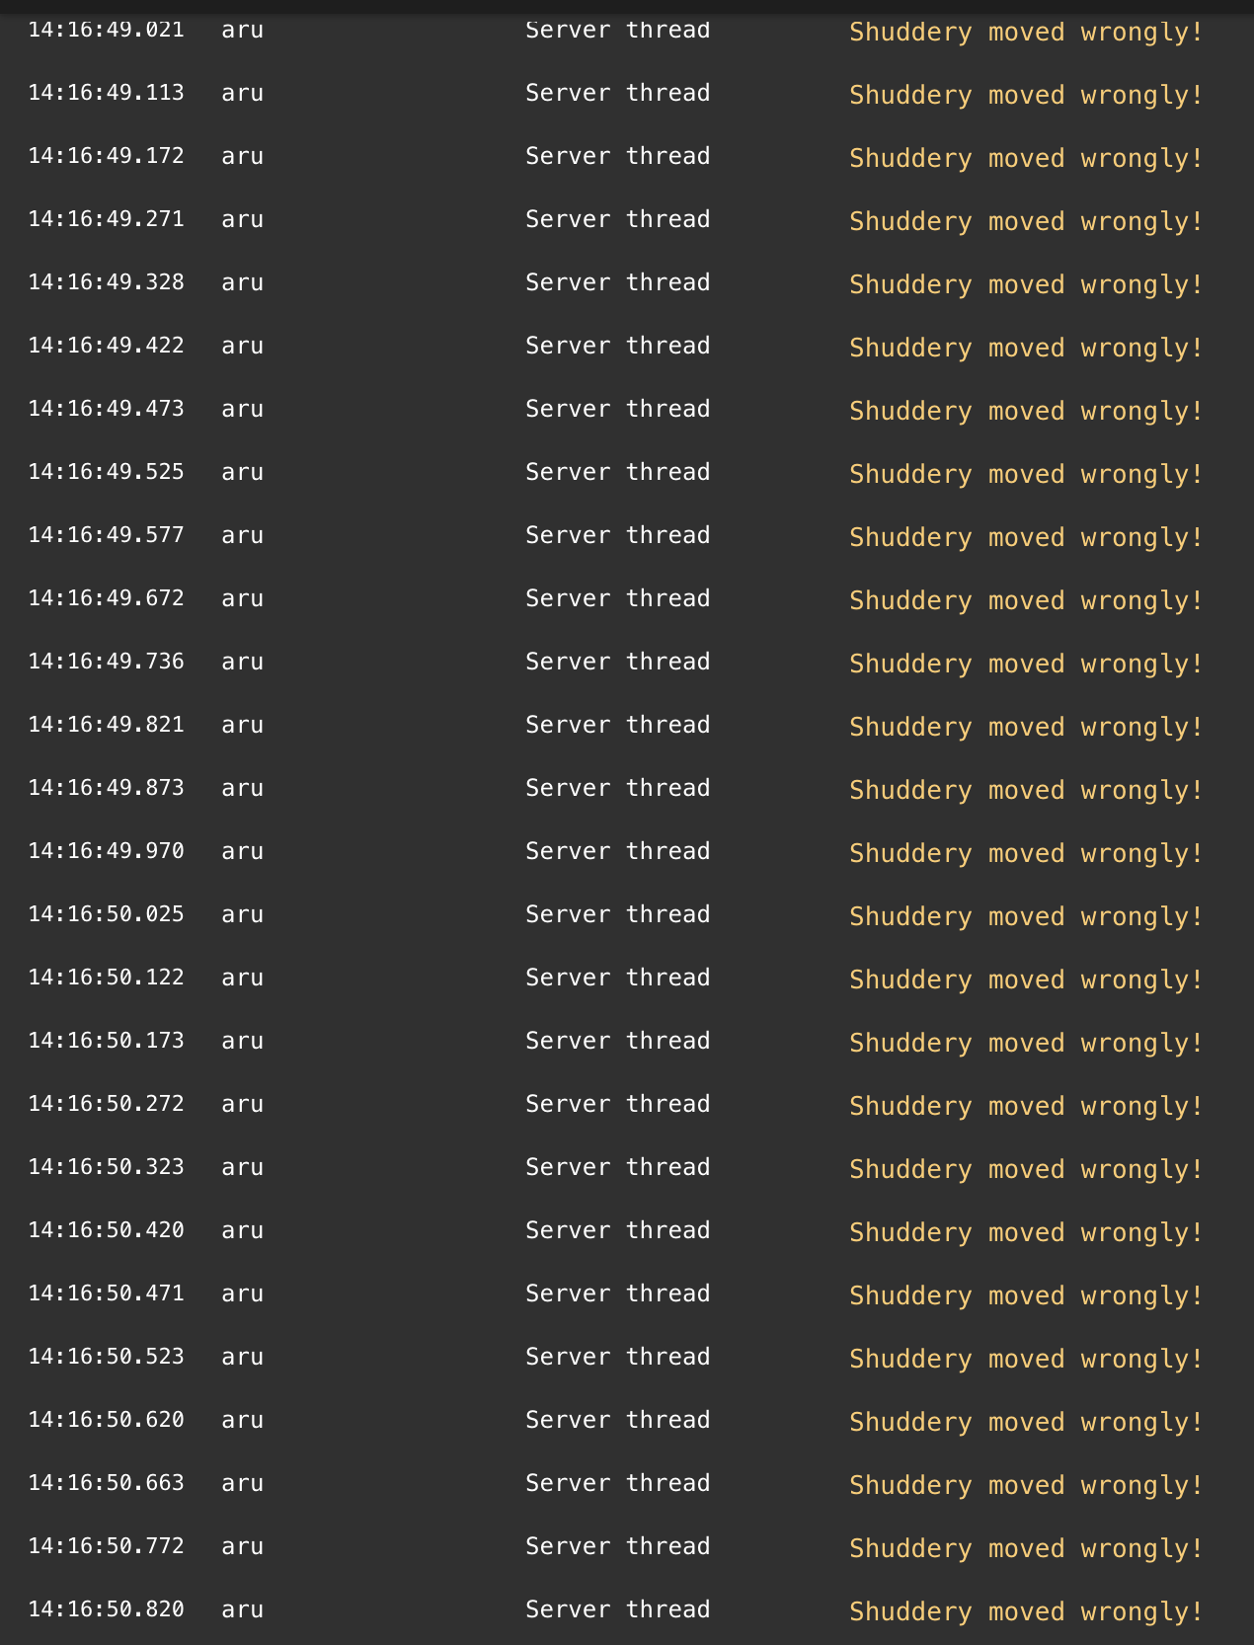Select the 'aru' cell at 14:16:49.736
1254x1645 pixels.
coord(242,662)
